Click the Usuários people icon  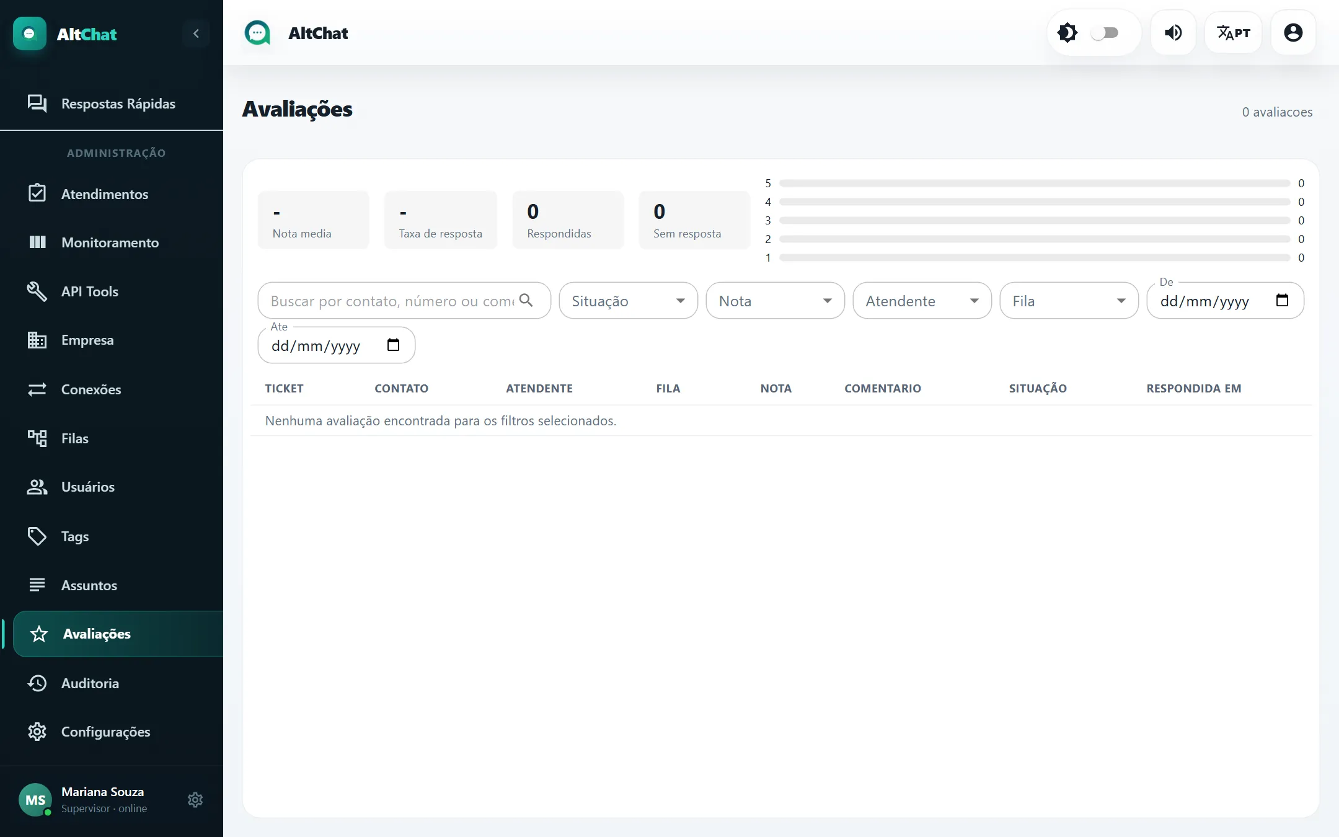(37, 487)
